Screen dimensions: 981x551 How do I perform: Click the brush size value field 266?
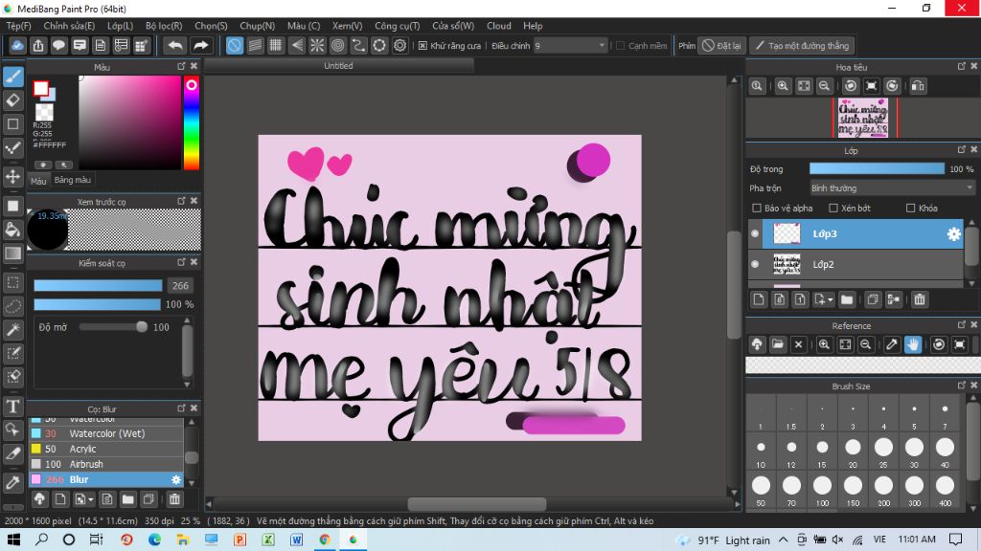pos(180,285)
